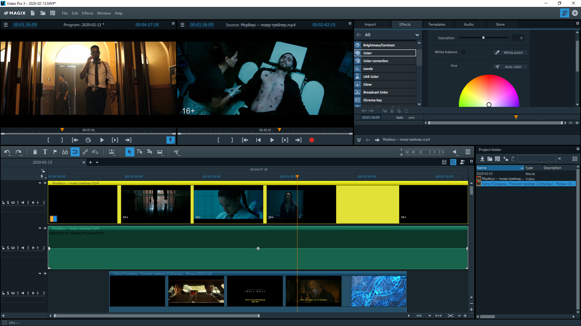
Task: Open the Effects tab in panel
Action: (x=405, y=24)
